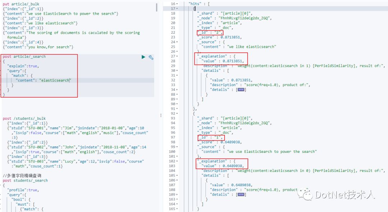
Task: Expand collapsed details badge on line 109
Action: point(241,195)
